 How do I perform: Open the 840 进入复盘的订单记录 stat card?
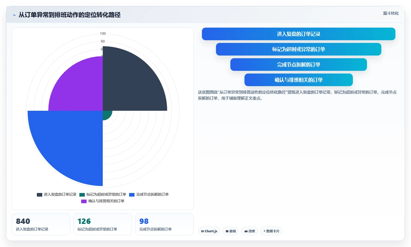pyautogui.click(x=41, y=224)
